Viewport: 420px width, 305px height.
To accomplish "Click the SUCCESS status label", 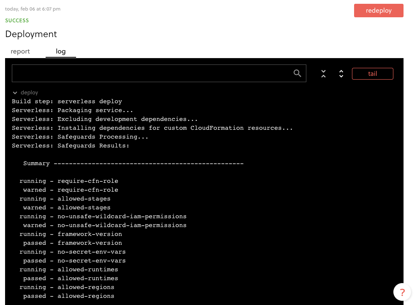I will pos(17,21).
